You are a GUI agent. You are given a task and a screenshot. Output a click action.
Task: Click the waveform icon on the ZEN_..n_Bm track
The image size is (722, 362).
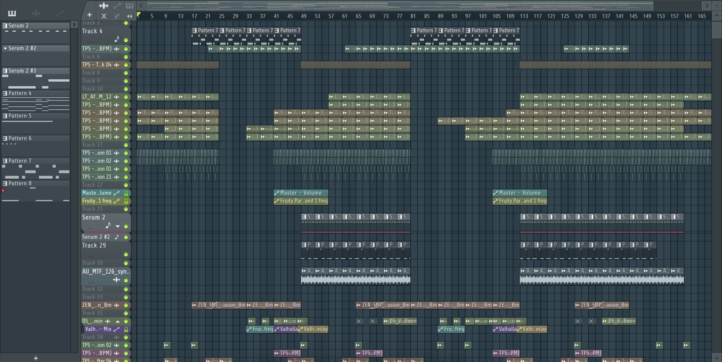click(116, 305)
